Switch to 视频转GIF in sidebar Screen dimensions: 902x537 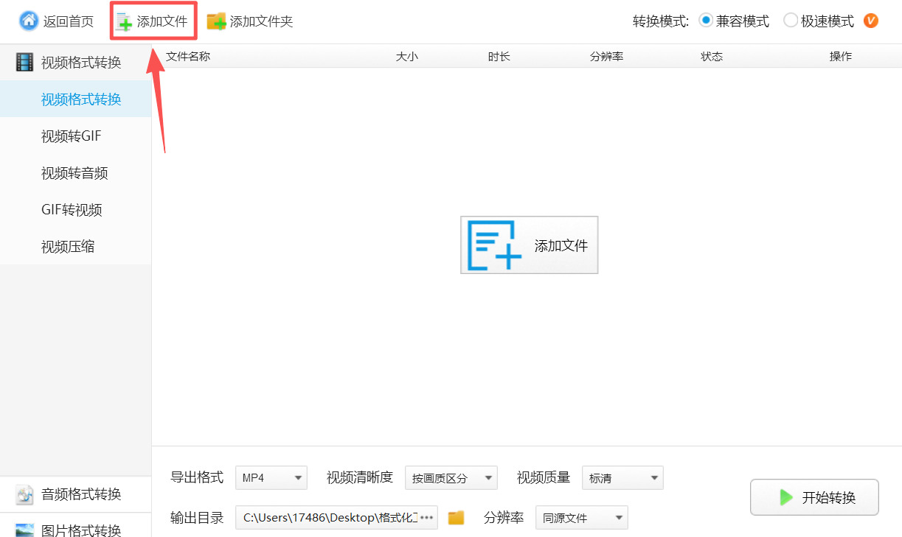pos(72,136)
